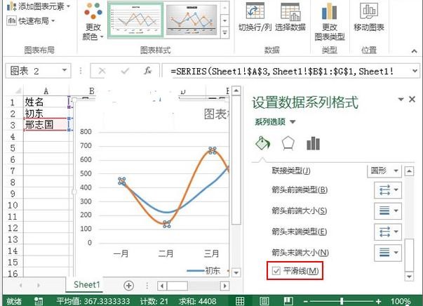Select cell containing 姓名

click(46, 102)
